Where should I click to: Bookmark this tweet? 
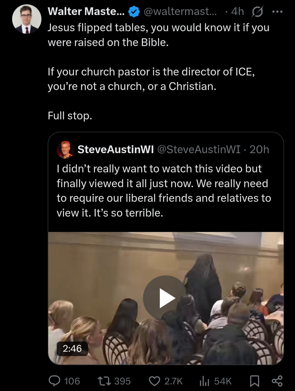(255, 381)
